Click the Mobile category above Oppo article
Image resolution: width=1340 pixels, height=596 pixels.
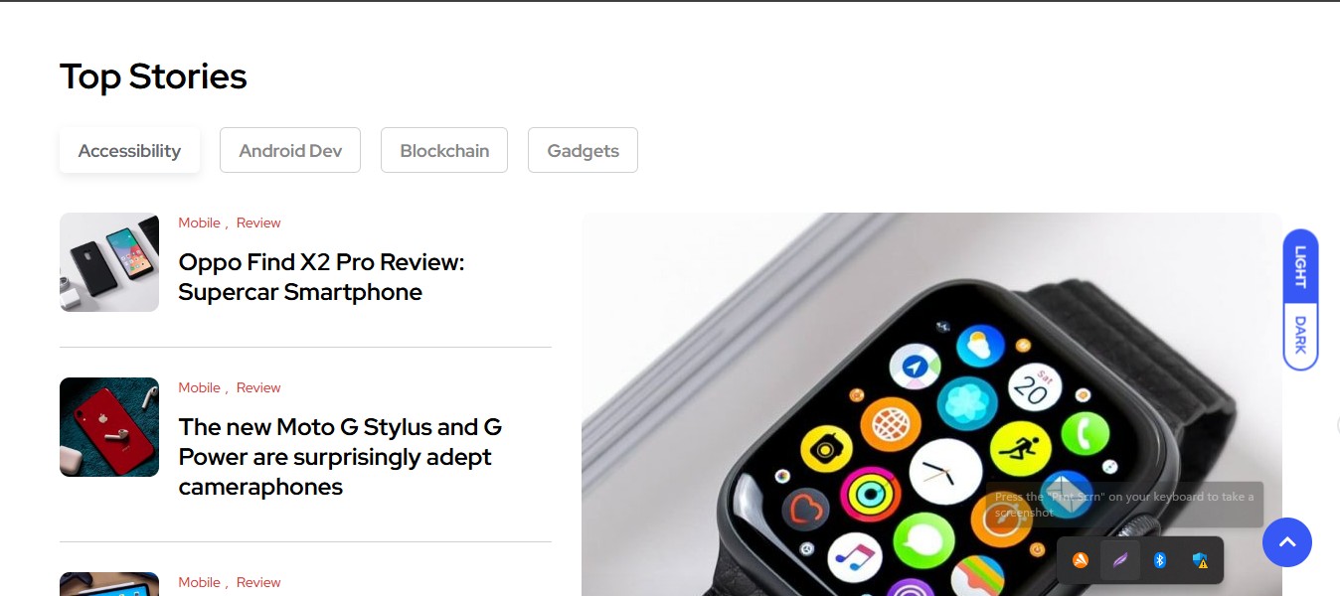click(199, 223)
